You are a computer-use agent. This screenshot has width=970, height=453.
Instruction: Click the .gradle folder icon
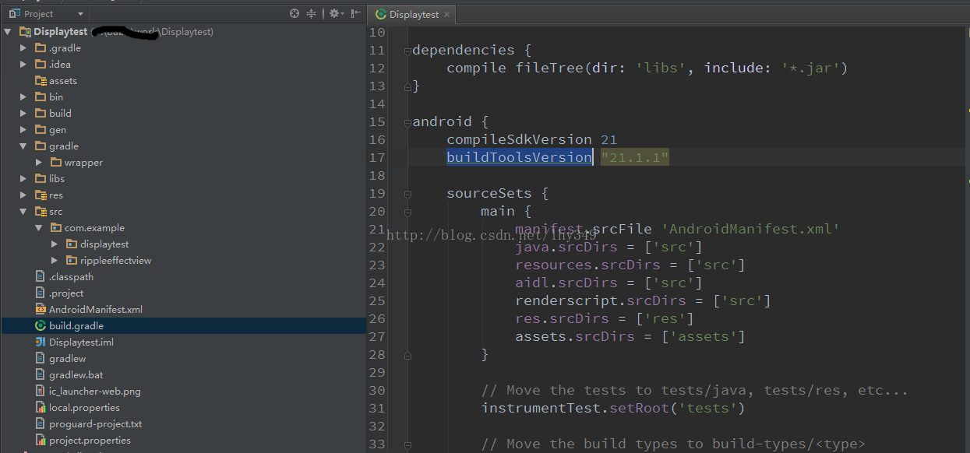point(41,48)
